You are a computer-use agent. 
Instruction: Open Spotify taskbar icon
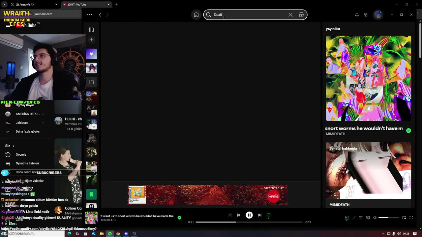pos(110,234)
